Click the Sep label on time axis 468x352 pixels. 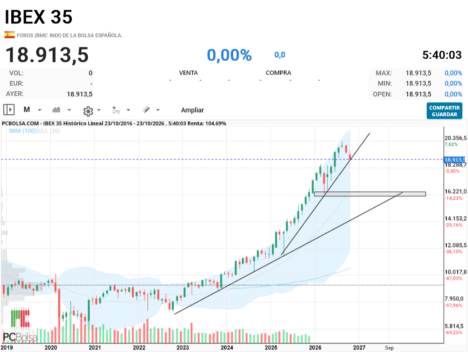coord(389,347)
